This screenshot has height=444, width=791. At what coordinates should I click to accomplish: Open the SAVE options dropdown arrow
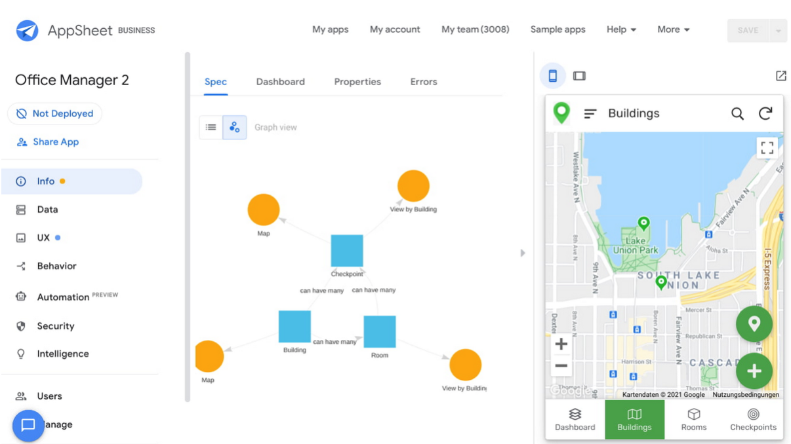(779, 31)
